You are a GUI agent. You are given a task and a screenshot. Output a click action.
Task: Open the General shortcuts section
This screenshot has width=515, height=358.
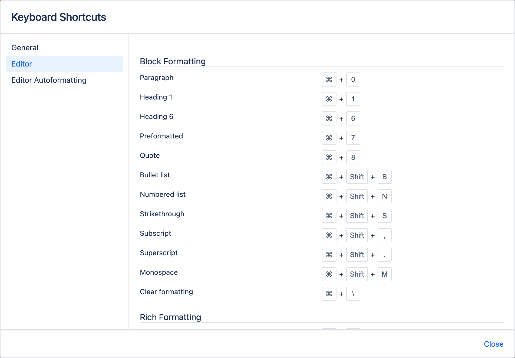point(25,48)
